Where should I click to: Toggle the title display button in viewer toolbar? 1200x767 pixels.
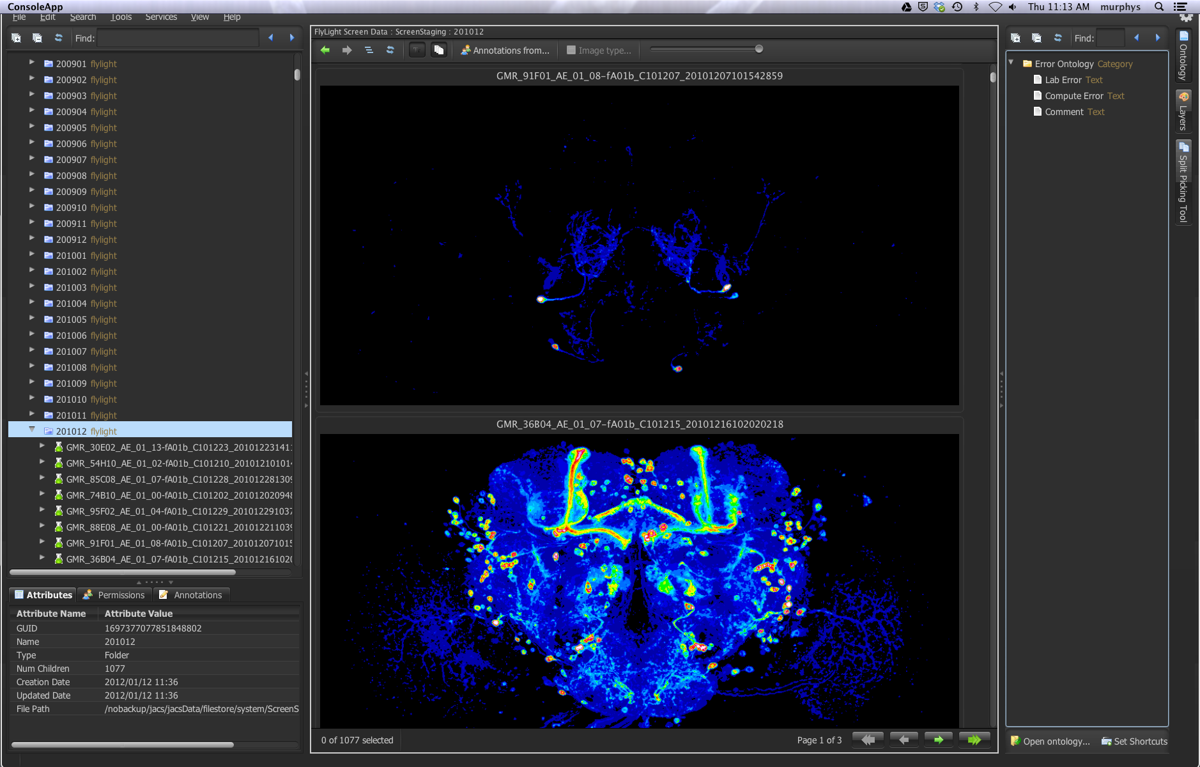coord(417,50)
